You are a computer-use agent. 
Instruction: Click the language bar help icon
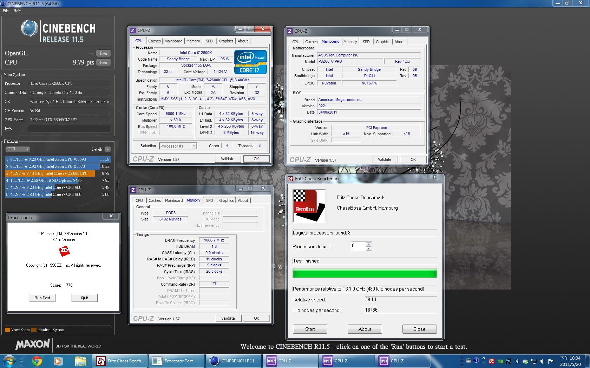tap(476, 360)
